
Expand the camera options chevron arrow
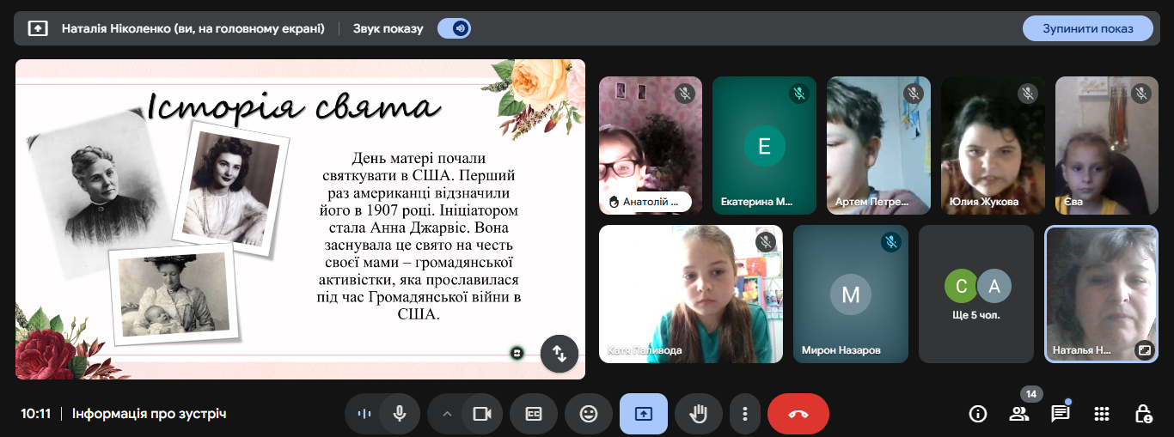click(447, 414)
